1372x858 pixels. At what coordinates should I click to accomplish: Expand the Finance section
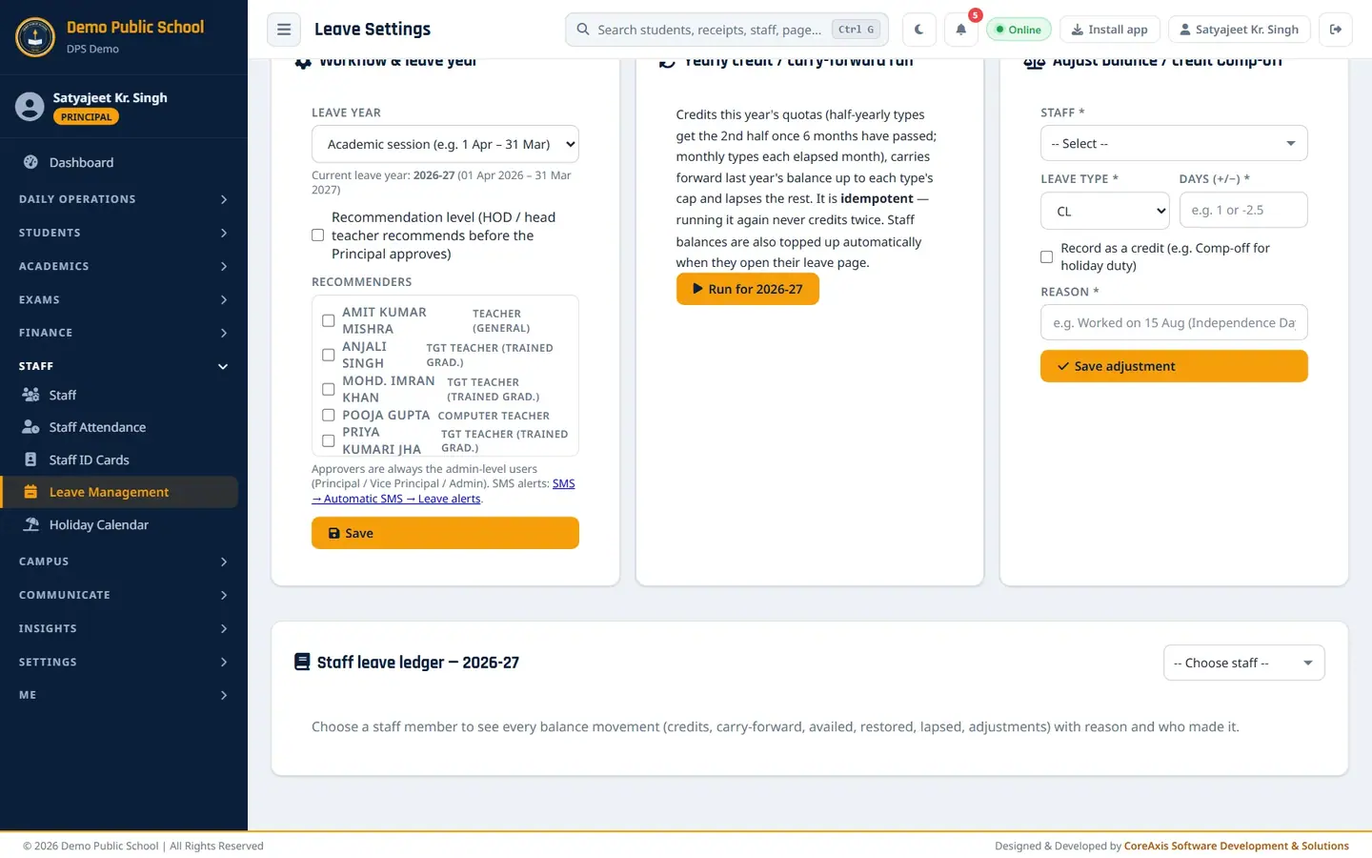[x=124, y=333]
